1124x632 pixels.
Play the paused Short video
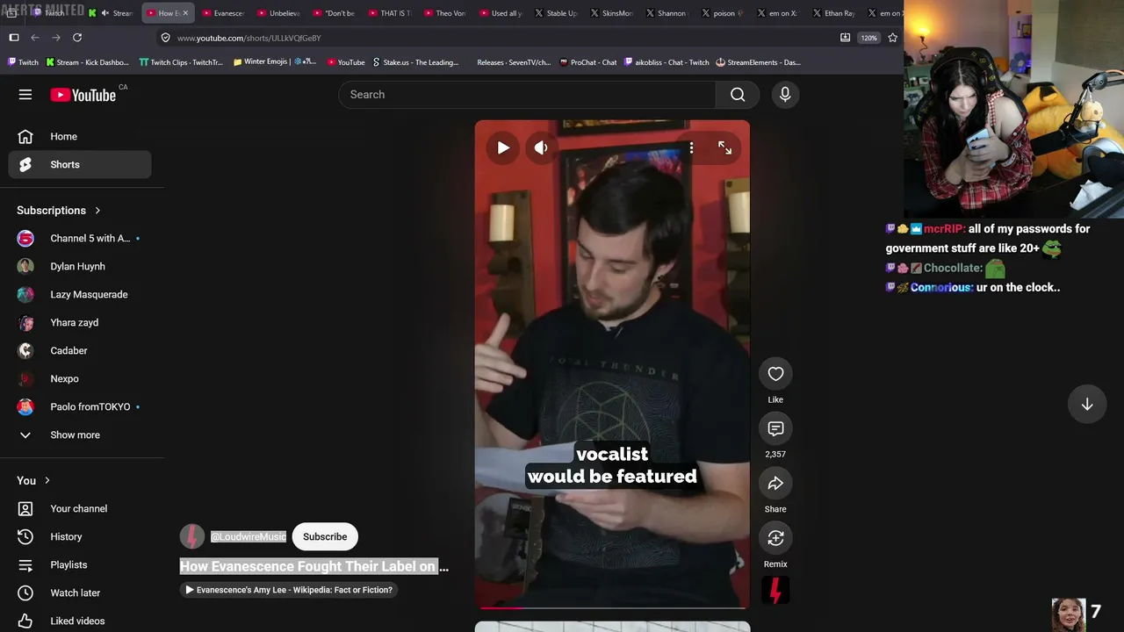[x=503, y=147]
